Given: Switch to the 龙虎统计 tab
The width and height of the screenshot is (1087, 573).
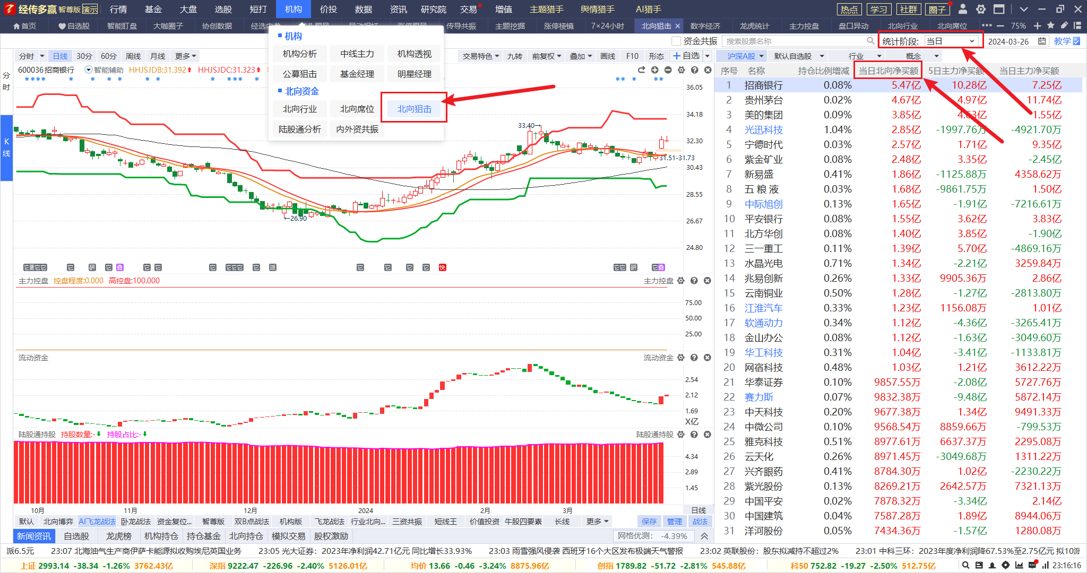Looking at the screenshot, I should coord(754,26).
